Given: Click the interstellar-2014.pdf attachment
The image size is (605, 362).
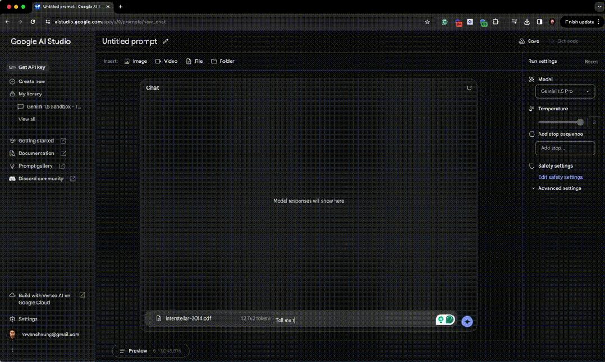Looking at the screenshot, I should 189,318.
